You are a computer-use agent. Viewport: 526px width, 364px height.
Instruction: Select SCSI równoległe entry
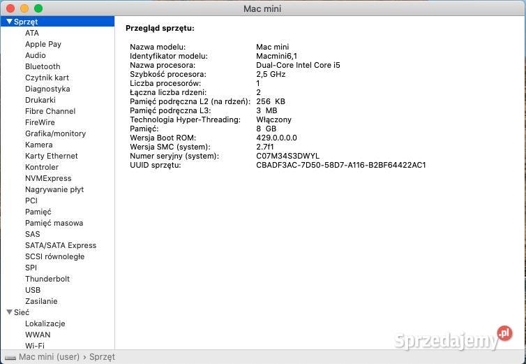click(54, 256)
